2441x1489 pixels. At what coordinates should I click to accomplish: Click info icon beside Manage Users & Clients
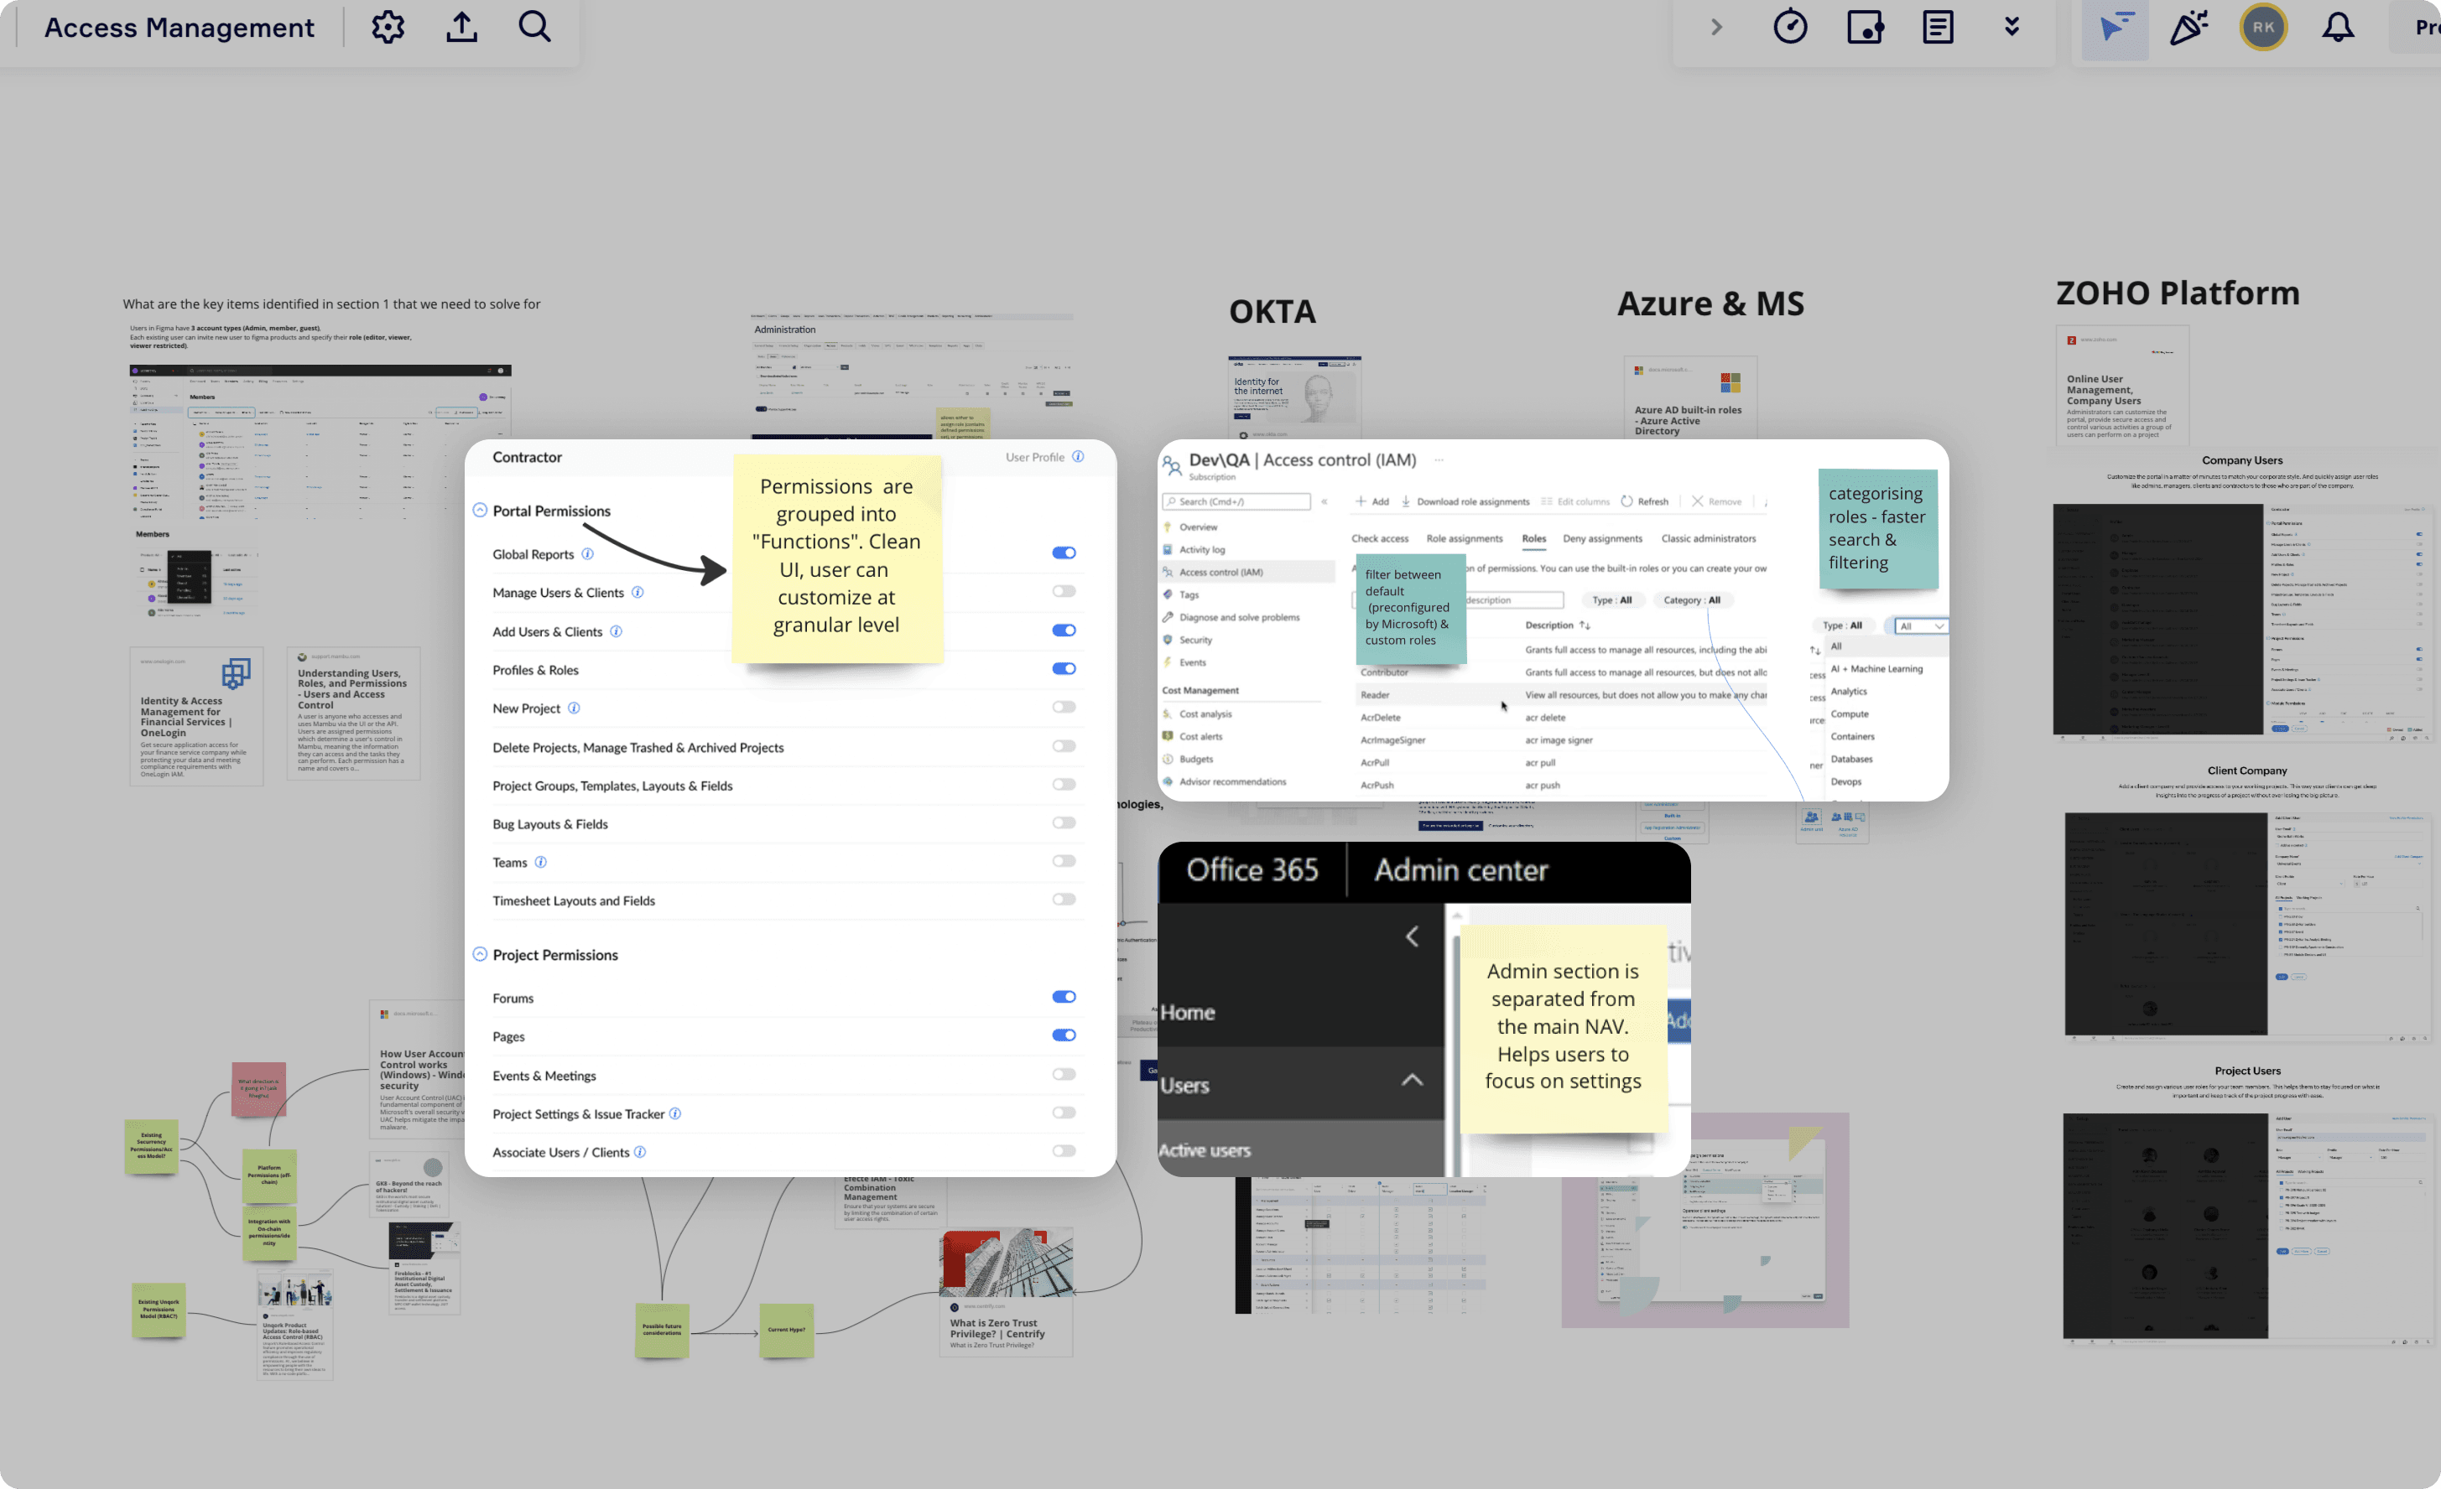click(638, 592)
